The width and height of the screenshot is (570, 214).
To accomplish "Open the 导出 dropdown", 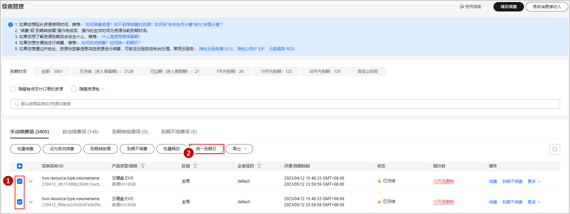I will 239,149.
